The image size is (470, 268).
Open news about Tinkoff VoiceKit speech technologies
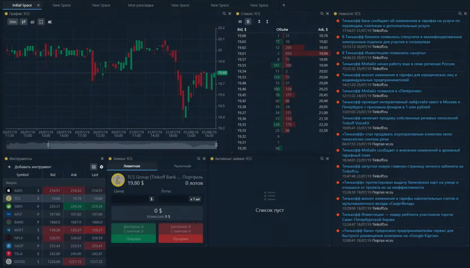[x=400, y=120]
